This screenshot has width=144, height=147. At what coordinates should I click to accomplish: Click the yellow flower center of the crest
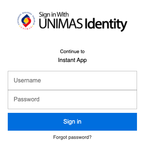(26, 21)
